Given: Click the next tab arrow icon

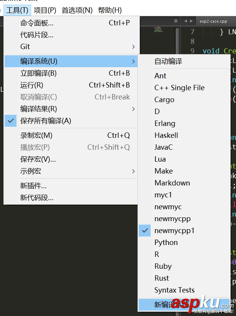Looking at the screenshot, I should click(x=192, y=21).
